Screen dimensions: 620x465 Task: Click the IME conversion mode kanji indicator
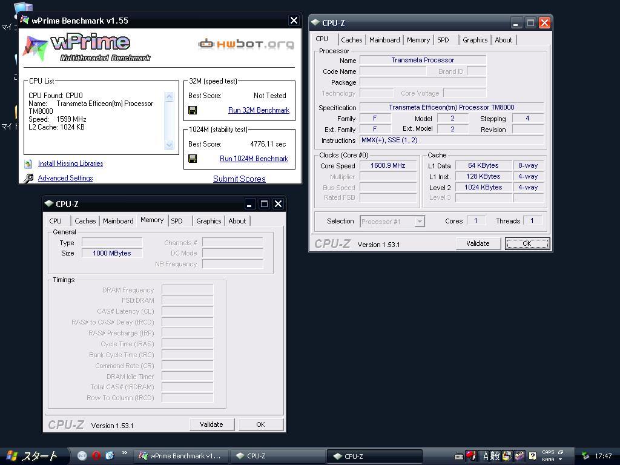pos(495,457)
